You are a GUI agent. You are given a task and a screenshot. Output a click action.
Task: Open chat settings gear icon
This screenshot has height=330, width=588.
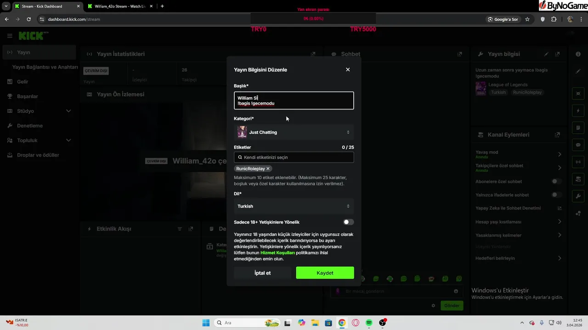(x=433, y=305)
